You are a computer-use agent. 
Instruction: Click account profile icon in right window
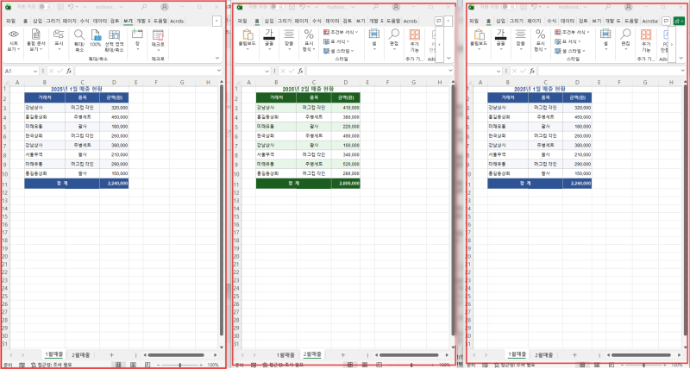click(x=628, y=7)
